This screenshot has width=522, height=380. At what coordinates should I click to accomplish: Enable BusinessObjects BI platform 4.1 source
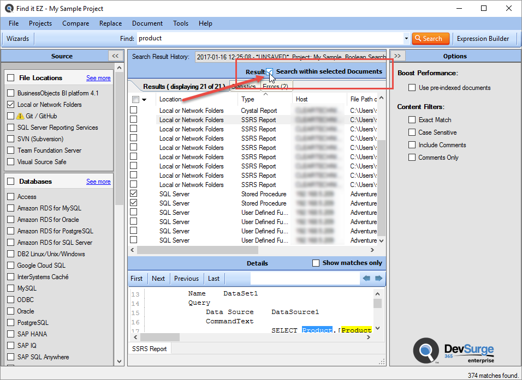tap(11, 93)
